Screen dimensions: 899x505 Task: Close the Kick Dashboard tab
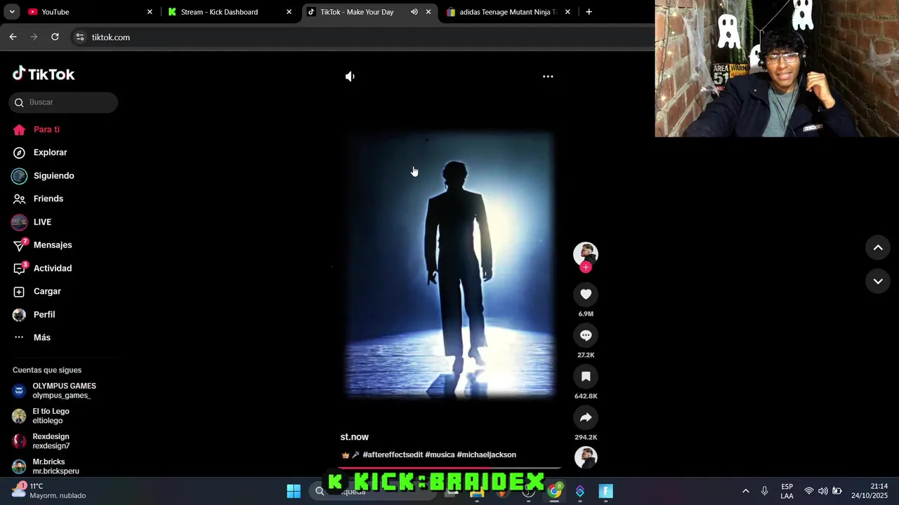pos(289,12)
